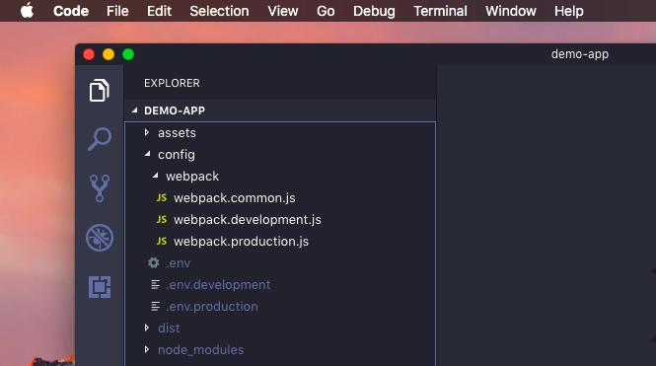Expand the node_modules folder arrow

point(147,349)
